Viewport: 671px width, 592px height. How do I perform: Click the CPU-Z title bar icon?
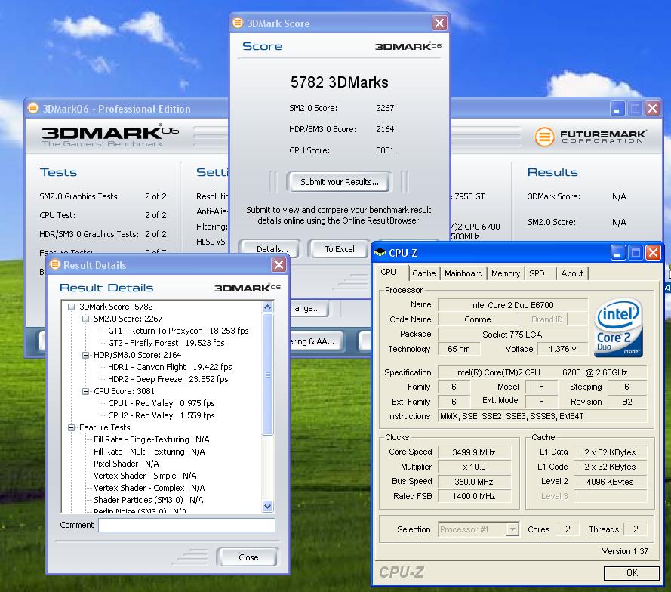380,252
